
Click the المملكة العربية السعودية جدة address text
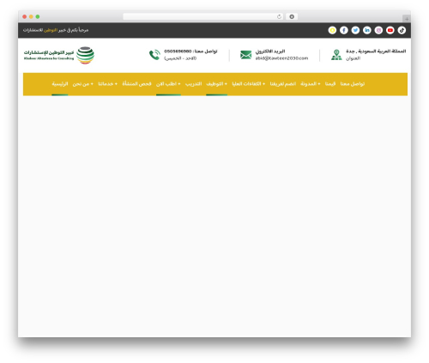coord(376,51)
